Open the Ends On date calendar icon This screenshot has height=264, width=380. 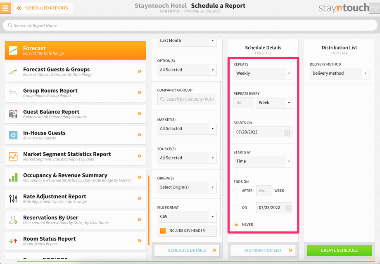pos(288,208)
